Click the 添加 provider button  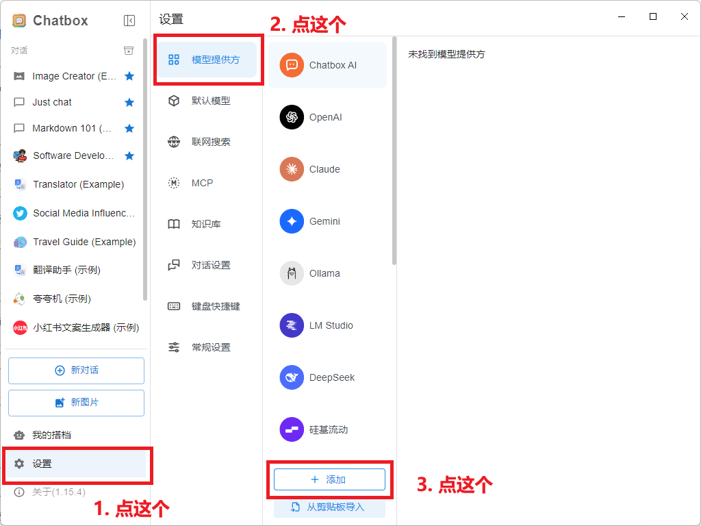click(x=329, y=479)
